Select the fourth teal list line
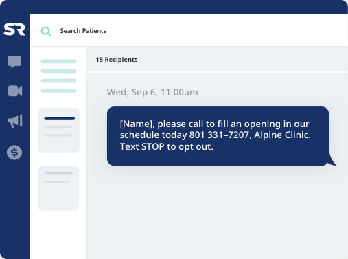This screenshot has width=348, height=259. click(x=58, y=91)
